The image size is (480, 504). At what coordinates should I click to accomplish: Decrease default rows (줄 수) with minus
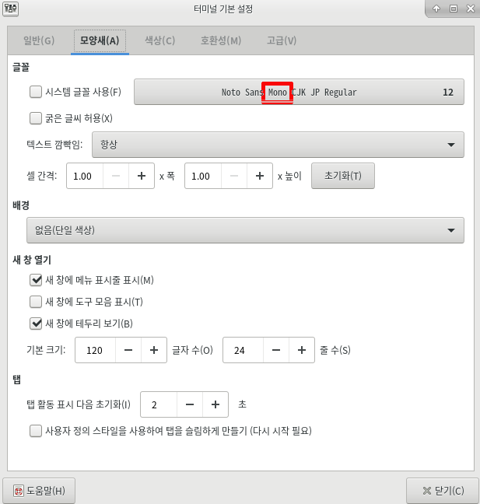pyautogui.click(x=276, y=350)
